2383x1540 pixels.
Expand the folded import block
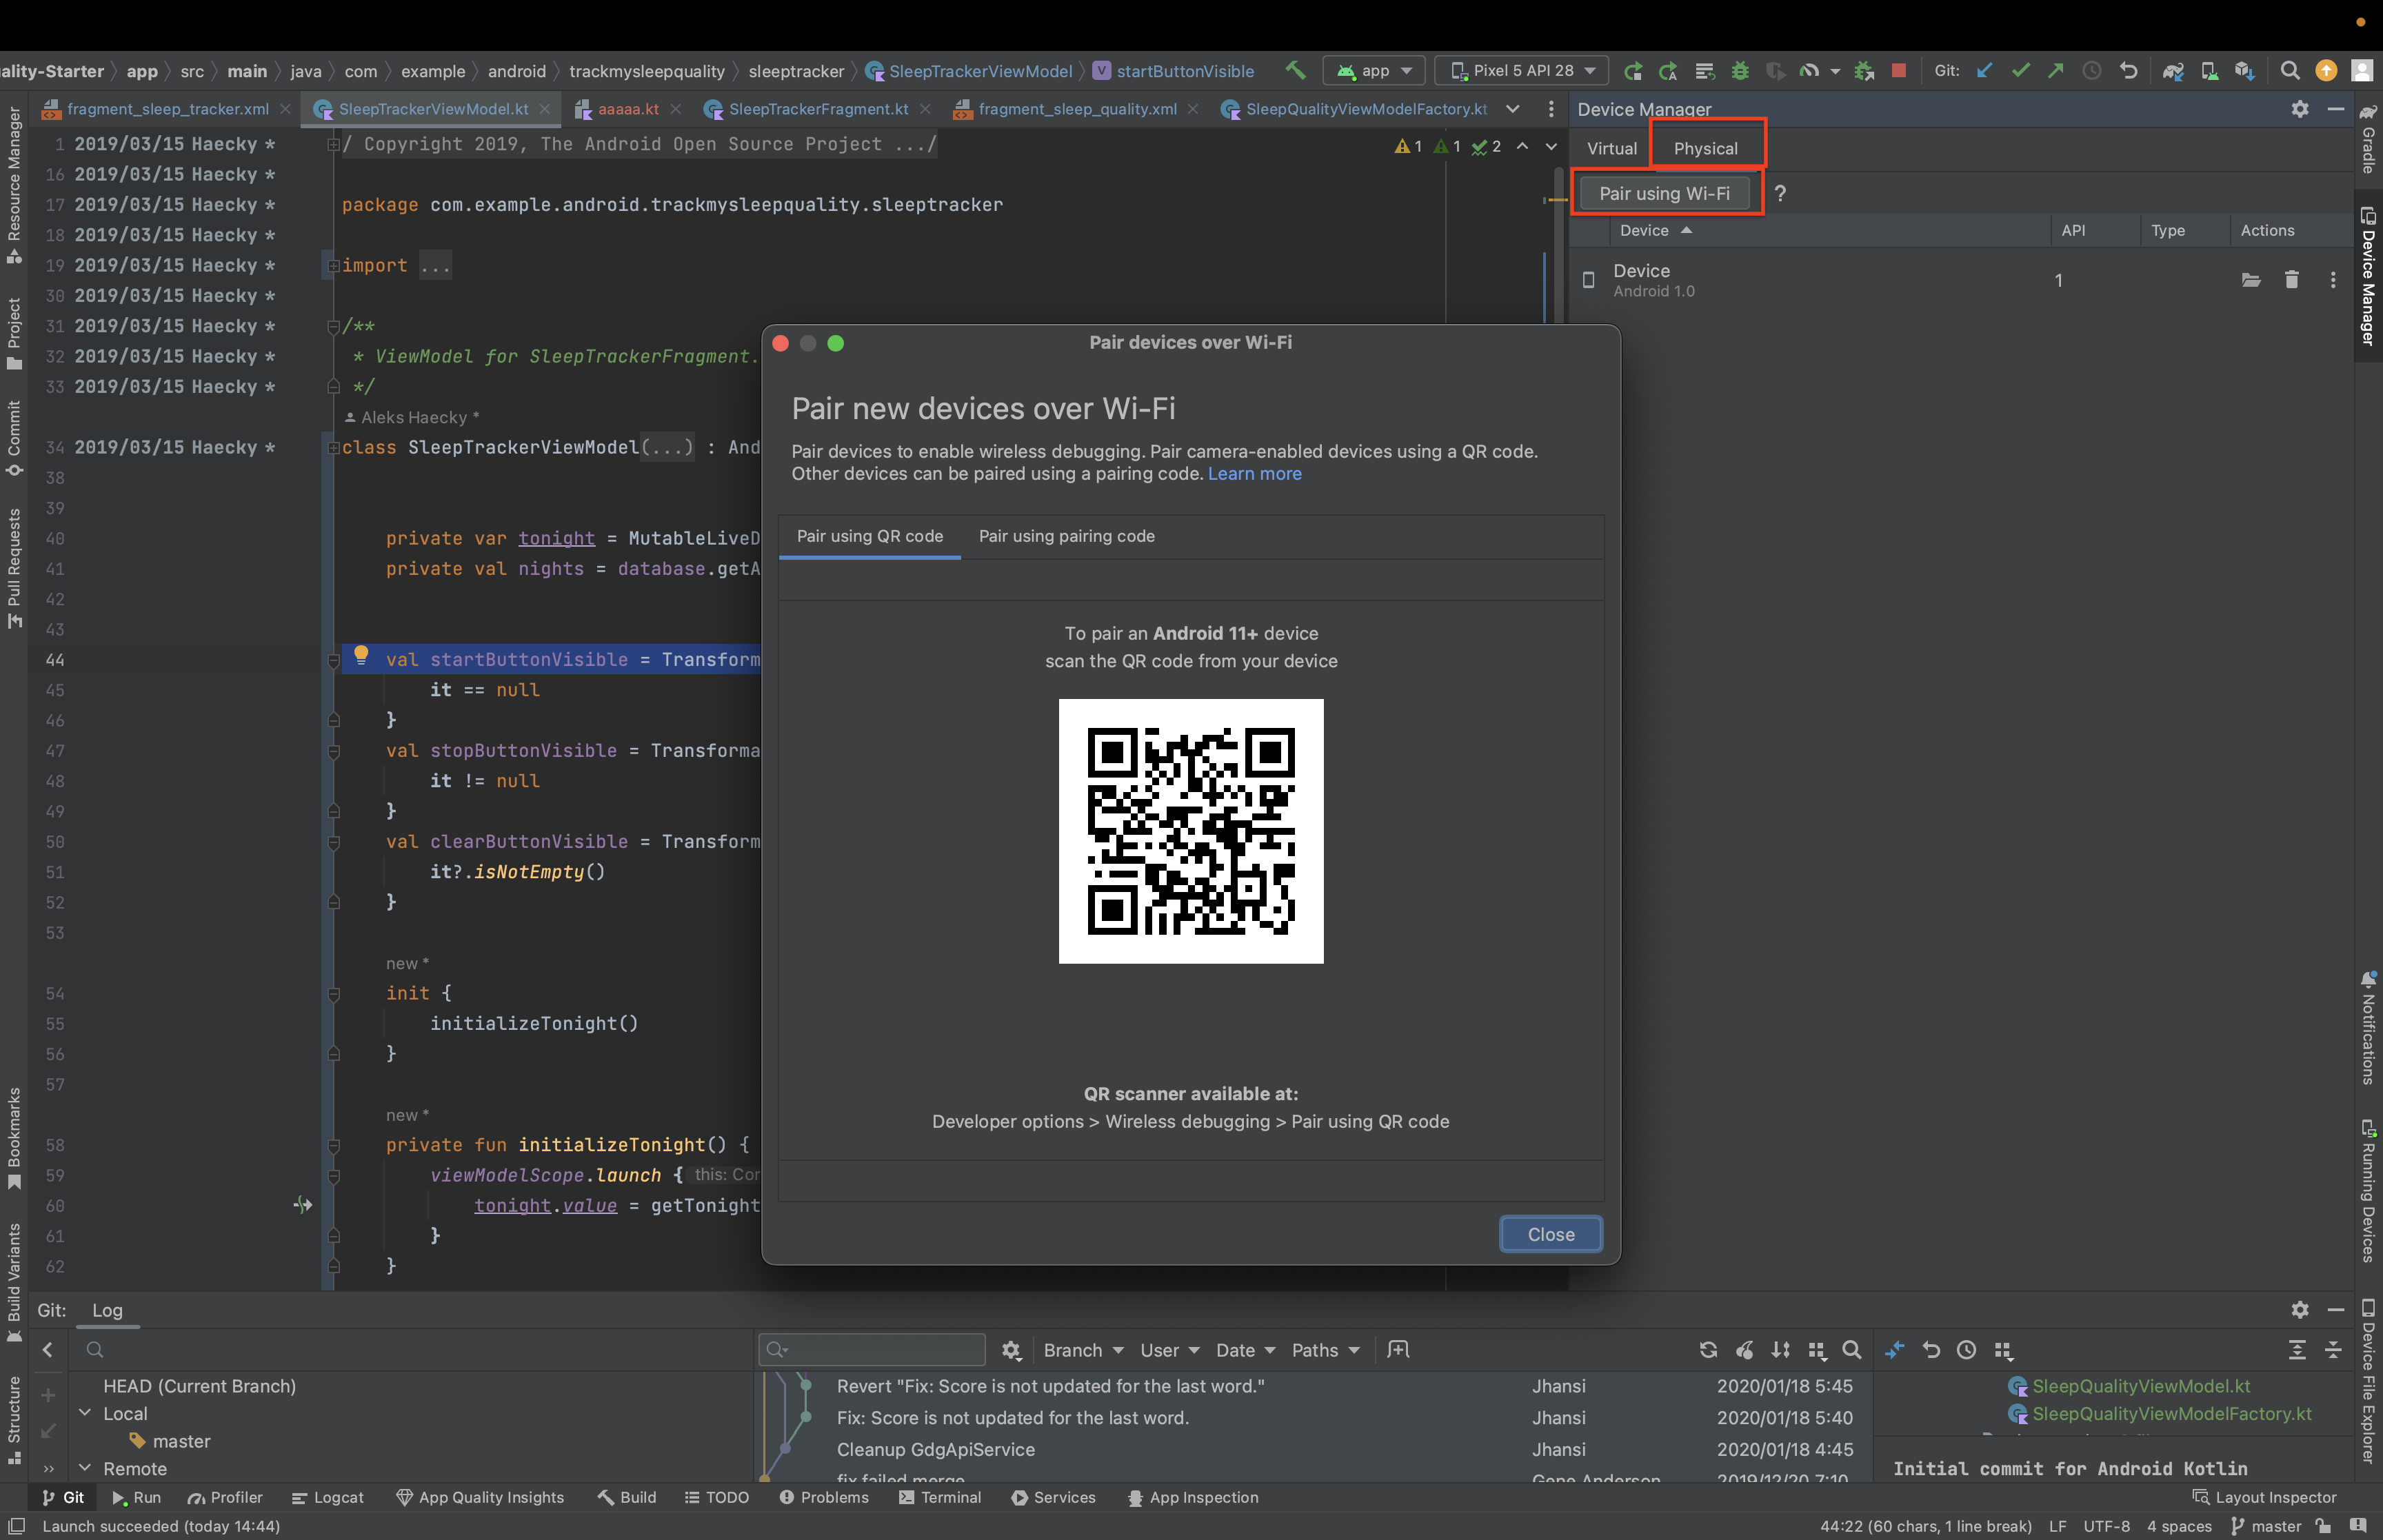tap(333, 266)
